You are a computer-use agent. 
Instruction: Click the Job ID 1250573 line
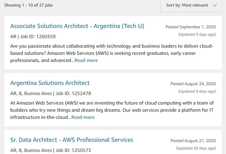51,150
